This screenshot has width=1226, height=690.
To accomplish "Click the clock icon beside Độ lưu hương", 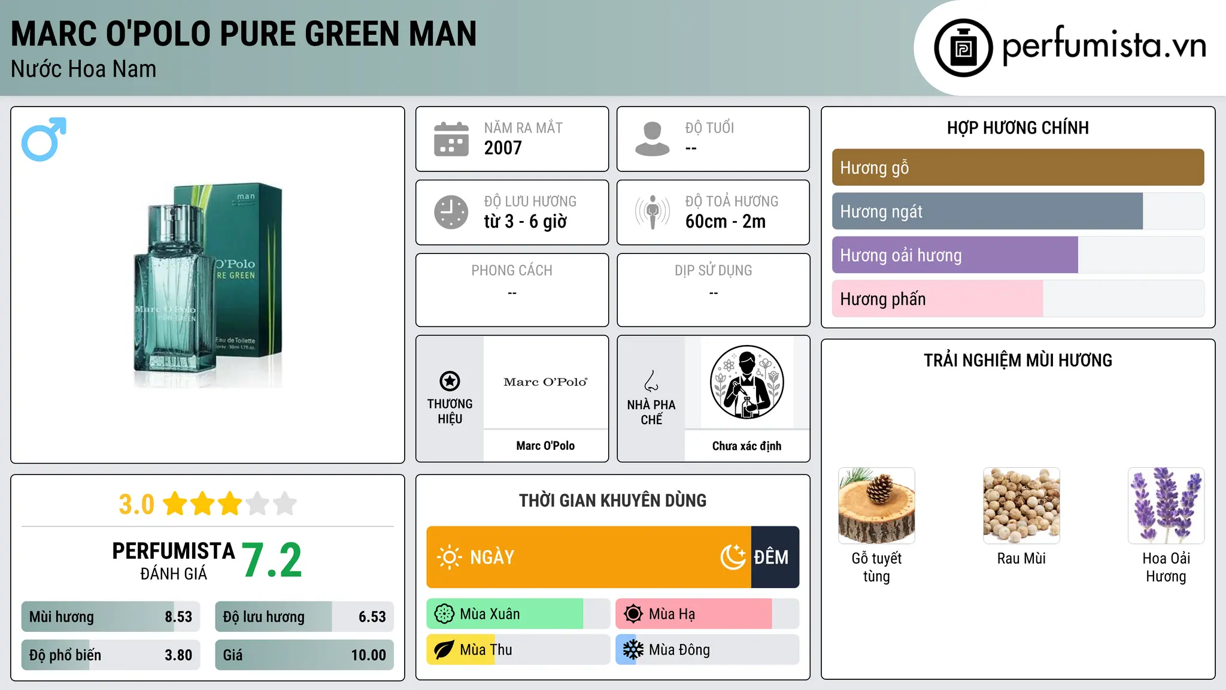I will point(451,212).
